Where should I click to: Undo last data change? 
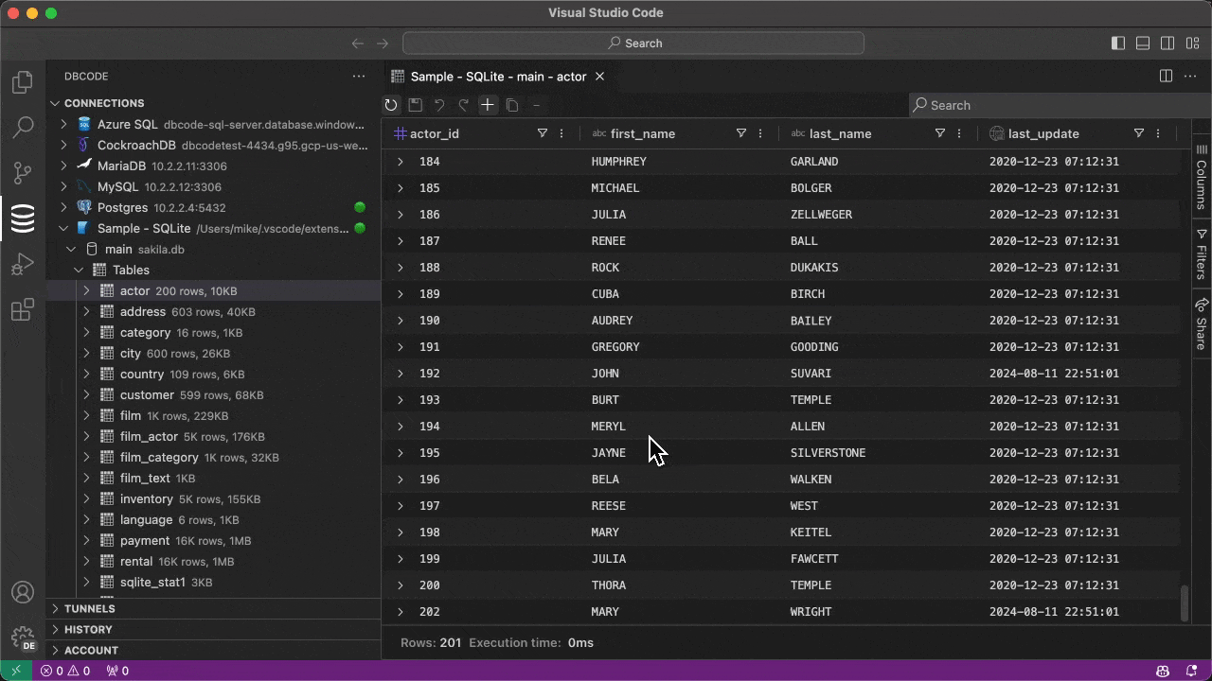(439, 105)
